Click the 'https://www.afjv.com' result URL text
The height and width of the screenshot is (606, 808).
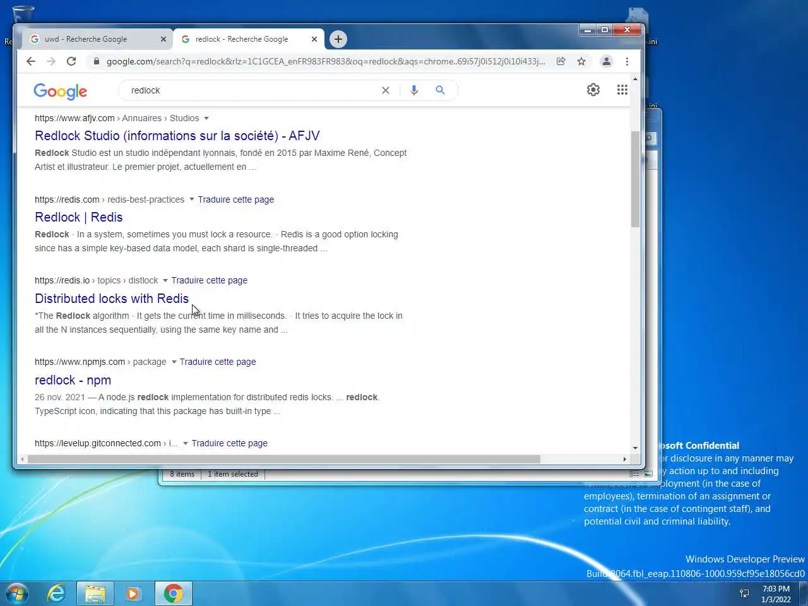click(x=74, y=118)
